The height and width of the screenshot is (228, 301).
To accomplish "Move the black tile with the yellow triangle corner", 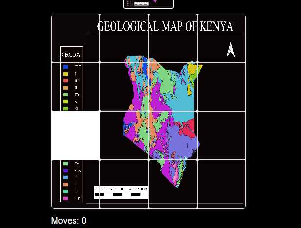I will click(x=222, y=87).
